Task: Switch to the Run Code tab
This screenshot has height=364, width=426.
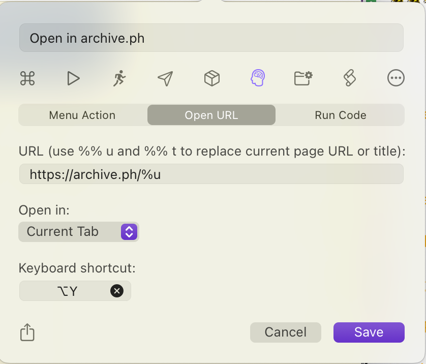Action: [x=340, y=115]
